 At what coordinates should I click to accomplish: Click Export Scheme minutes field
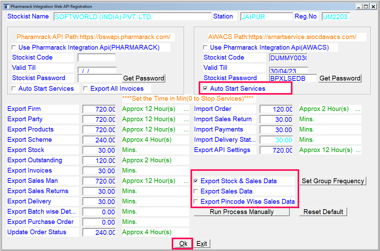tap(99, 140)
